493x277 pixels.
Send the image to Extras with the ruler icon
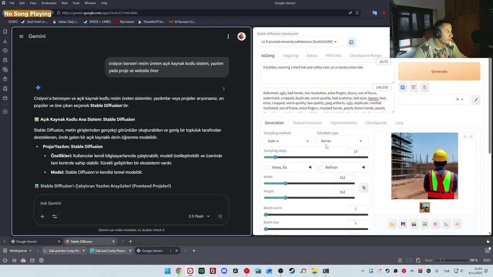pyautogui.click(x=446, y=224)
